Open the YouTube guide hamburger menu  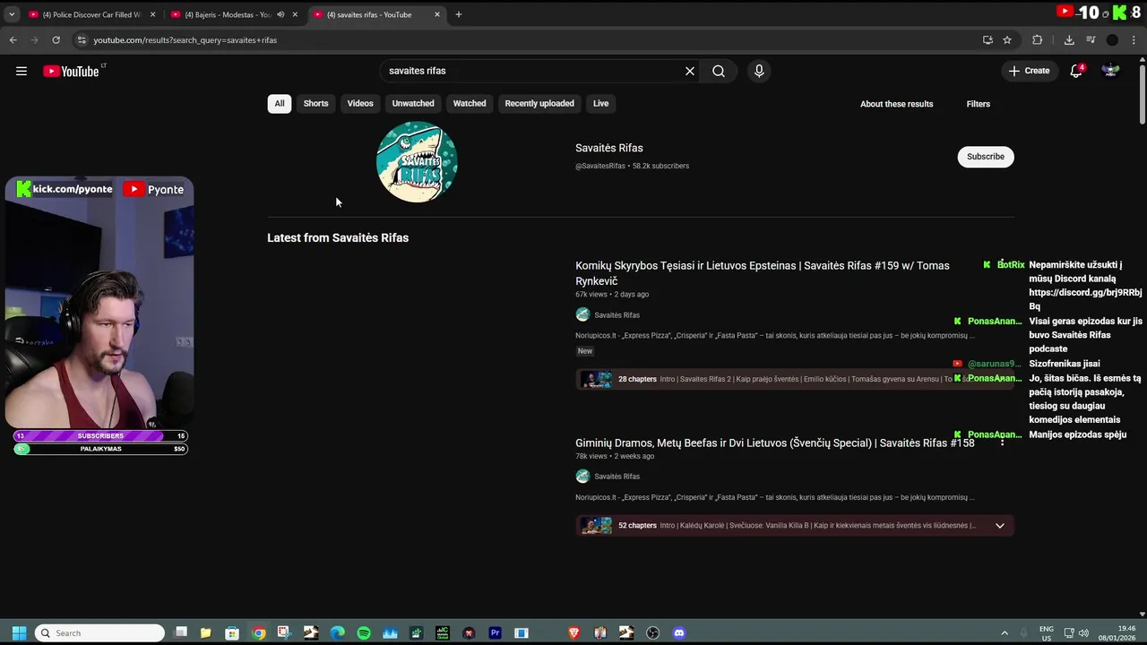[x=22, y=71]
